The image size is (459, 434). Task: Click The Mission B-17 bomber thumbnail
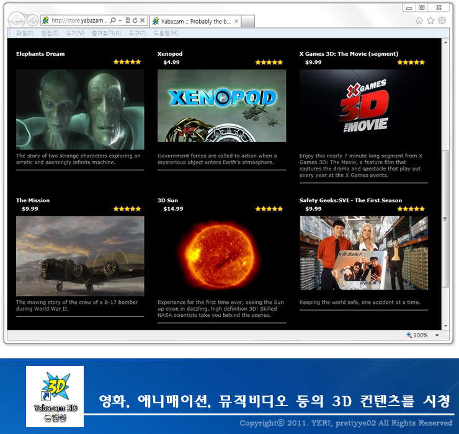point(80,256)
